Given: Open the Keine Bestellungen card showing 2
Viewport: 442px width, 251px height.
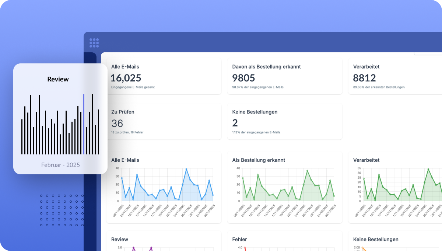Looking at the screenshot, I should coord(285,121).
